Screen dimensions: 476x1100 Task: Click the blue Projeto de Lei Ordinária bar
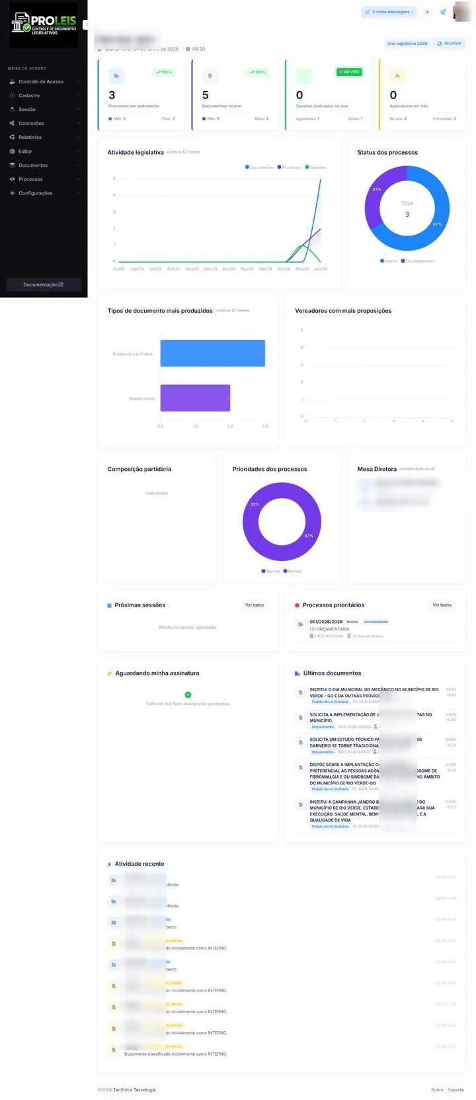pos(213,353)
